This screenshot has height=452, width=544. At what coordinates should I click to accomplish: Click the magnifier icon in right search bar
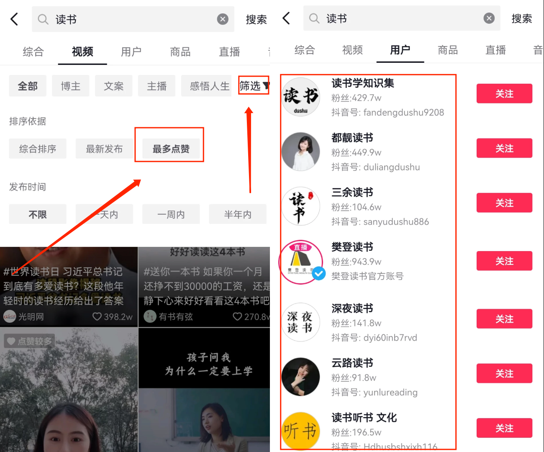click(x=314, y=18)
